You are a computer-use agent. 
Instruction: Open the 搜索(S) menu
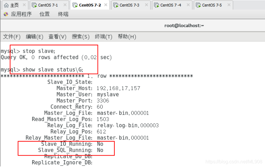point(80,37)
